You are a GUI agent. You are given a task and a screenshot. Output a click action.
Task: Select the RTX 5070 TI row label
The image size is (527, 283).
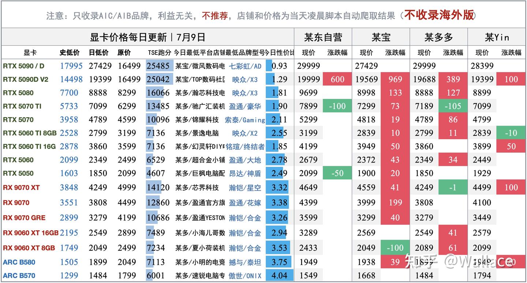22,107
